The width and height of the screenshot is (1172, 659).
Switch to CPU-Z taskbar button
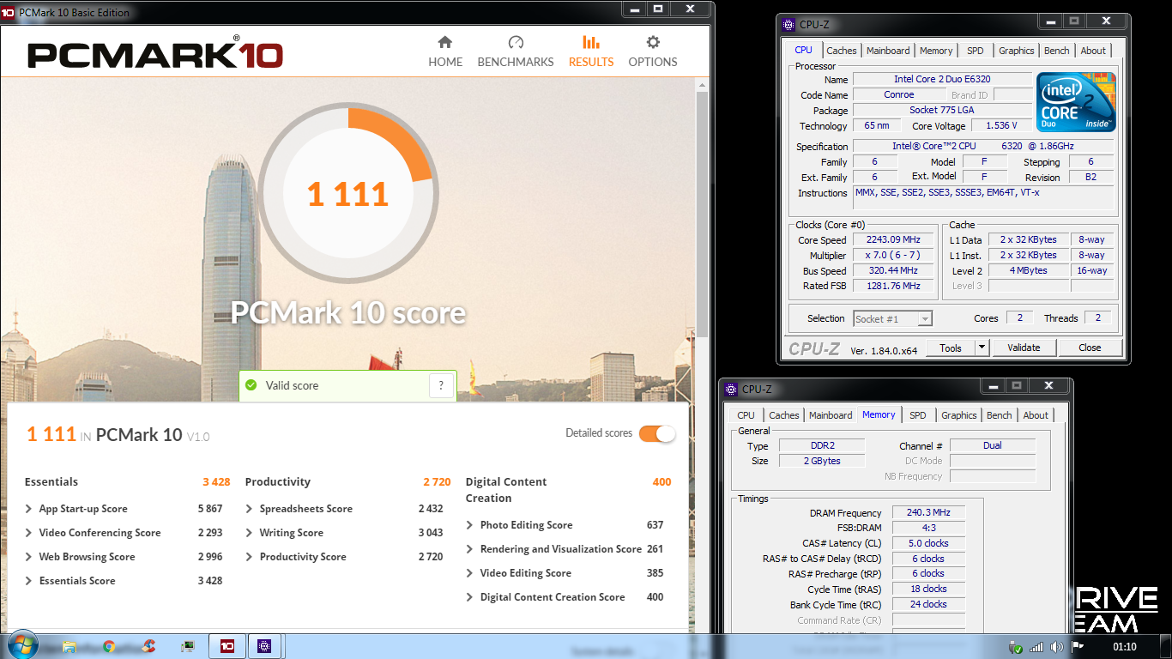point(265,646)
